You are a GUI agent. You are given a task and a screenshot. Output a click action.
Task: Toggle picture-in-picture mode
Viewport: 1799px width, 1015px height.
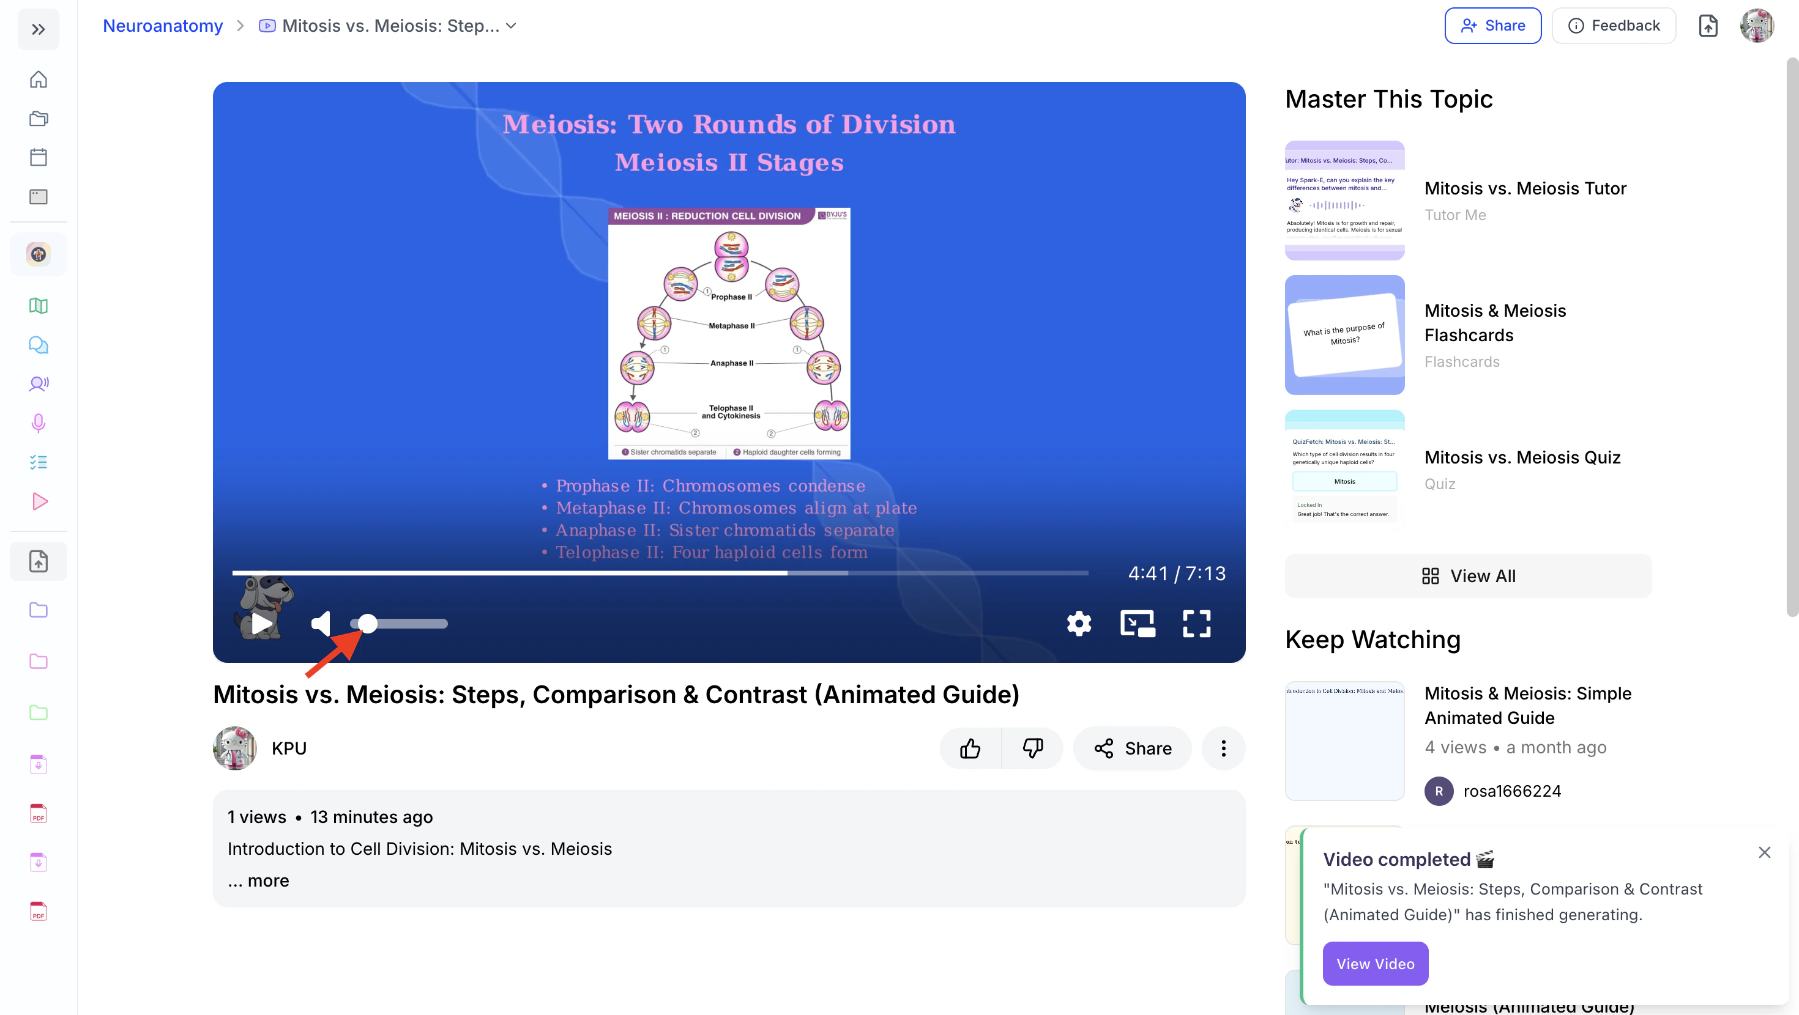1138,624
